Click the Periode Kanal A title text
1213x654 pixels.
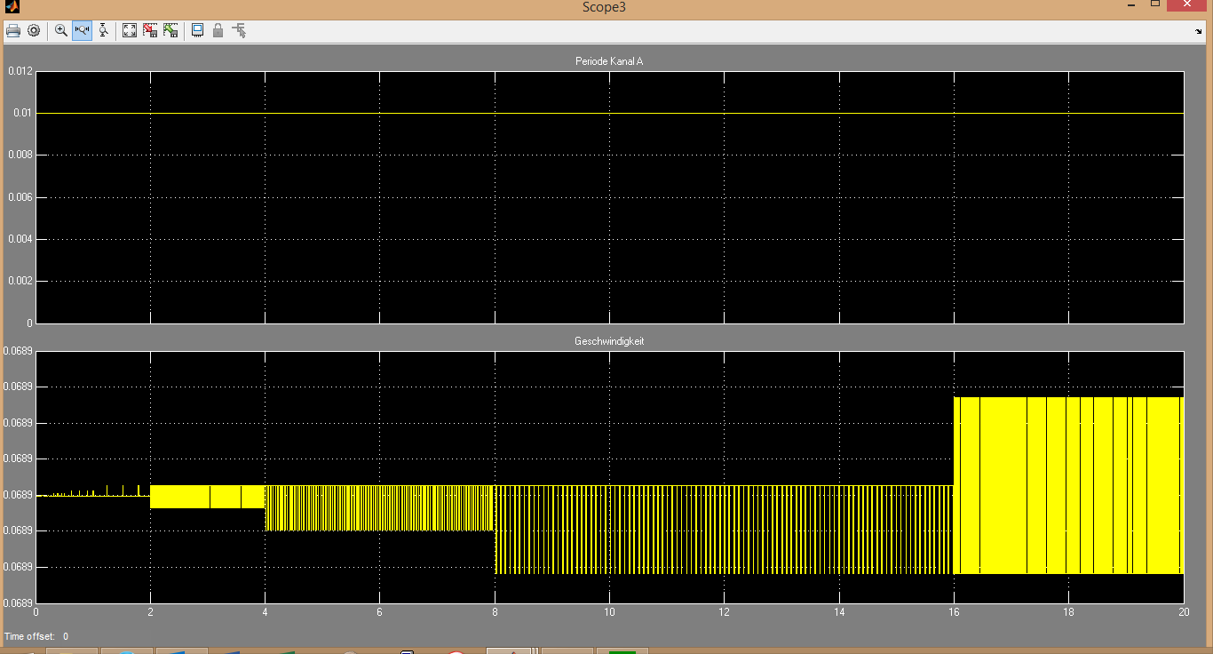(x=609, y=61)
